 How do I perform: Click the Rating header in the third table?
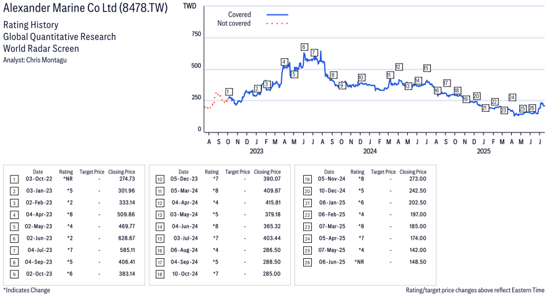358,172
